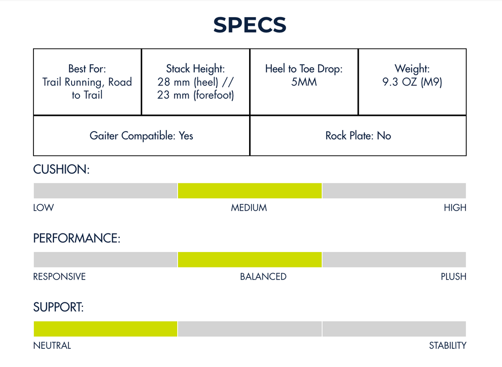The height and width of the screenshot is (367, 502).
Task: Click the highlighted medium cushion bar segment
Action: point(250,191)
